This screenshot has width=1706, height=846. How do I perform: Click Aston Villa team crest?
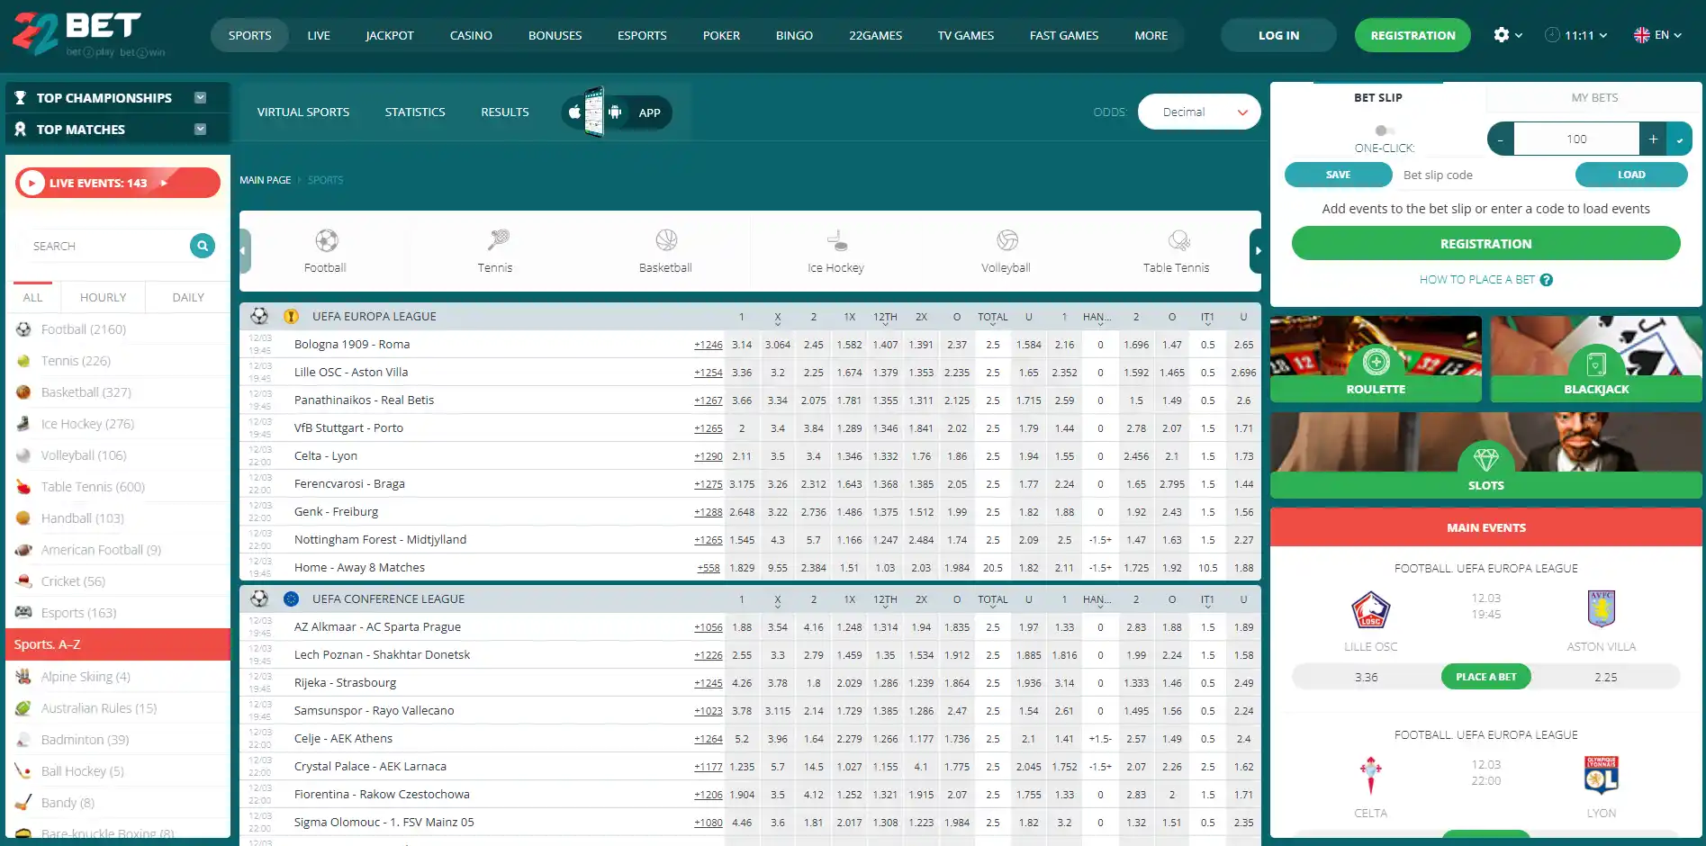(1601, 609)
